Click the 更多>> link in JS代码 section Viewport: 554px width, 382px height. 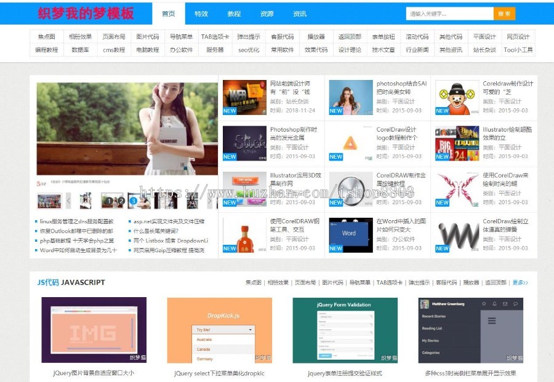pyautogui.click(x=520, y=282)
